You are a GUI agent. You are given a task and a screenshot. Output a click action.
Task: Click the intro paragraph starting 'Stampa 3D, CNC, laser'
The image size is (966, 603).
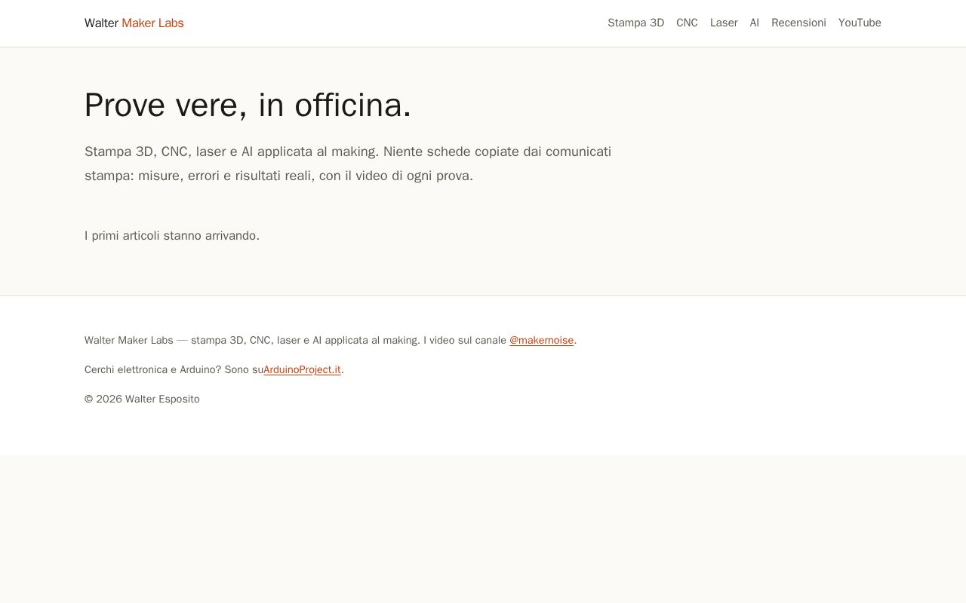348,164
